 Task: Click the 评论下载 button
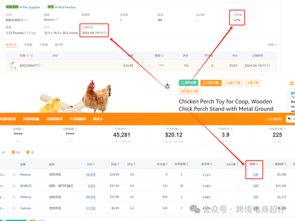[x=211, y=83]
